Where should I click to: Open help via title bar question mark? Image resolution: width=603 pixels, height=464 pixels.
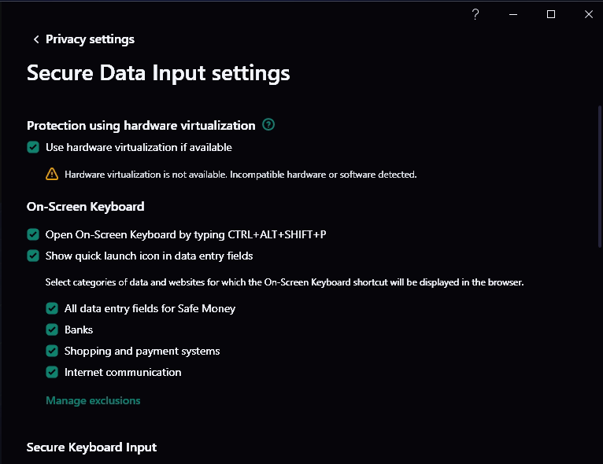tap(475, 14)
